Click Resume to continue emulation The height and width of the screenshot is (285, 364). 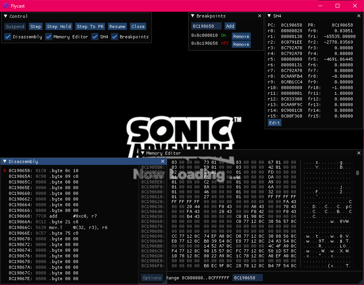(x=117, y=27)
